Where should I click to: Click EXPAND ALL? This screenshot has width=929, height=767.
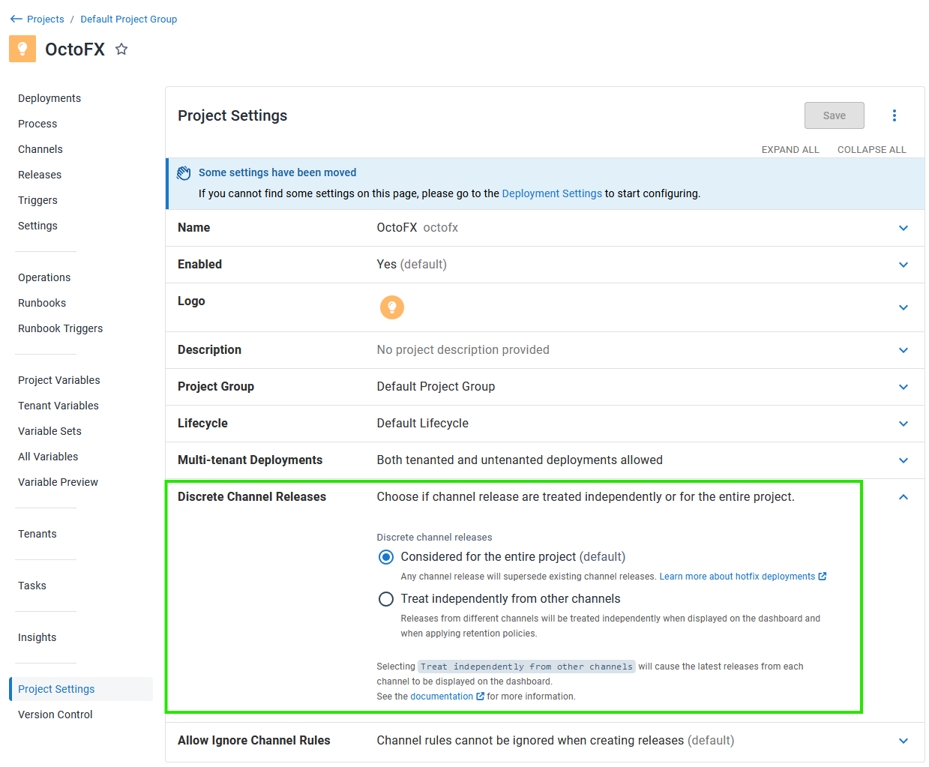790,150
